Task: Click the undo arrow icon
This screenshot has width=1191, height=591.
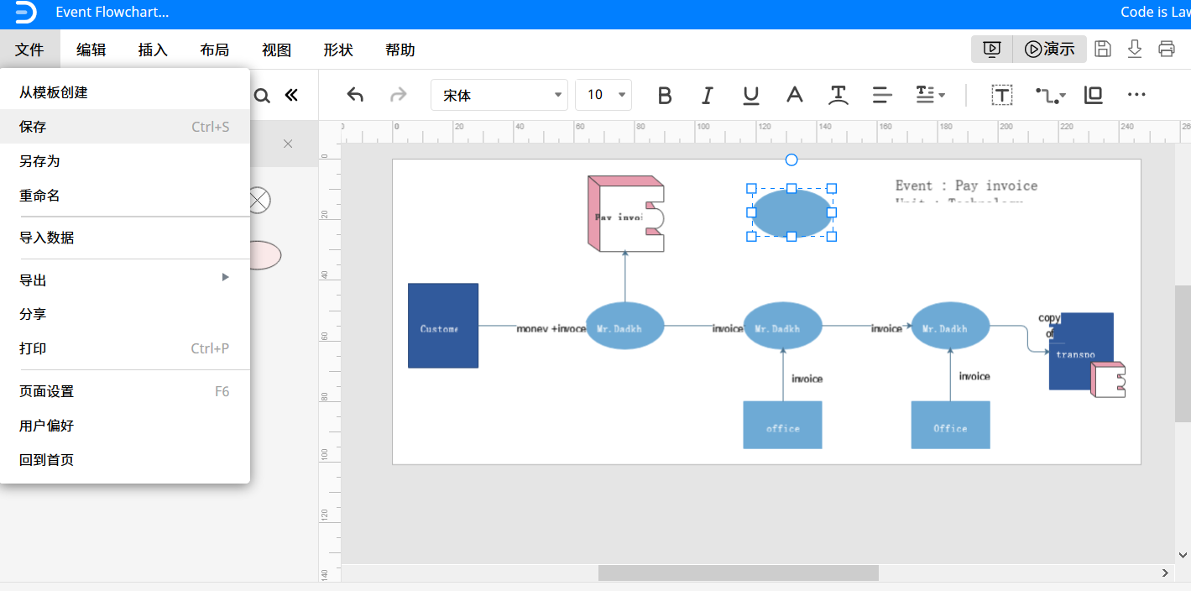Action: click(x=355, y=95)
